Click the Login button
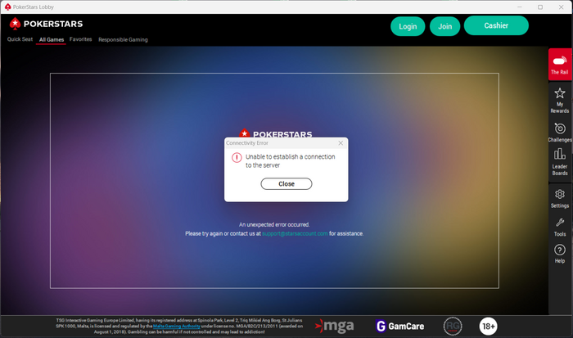573x338 pixels. pos(408,26)
